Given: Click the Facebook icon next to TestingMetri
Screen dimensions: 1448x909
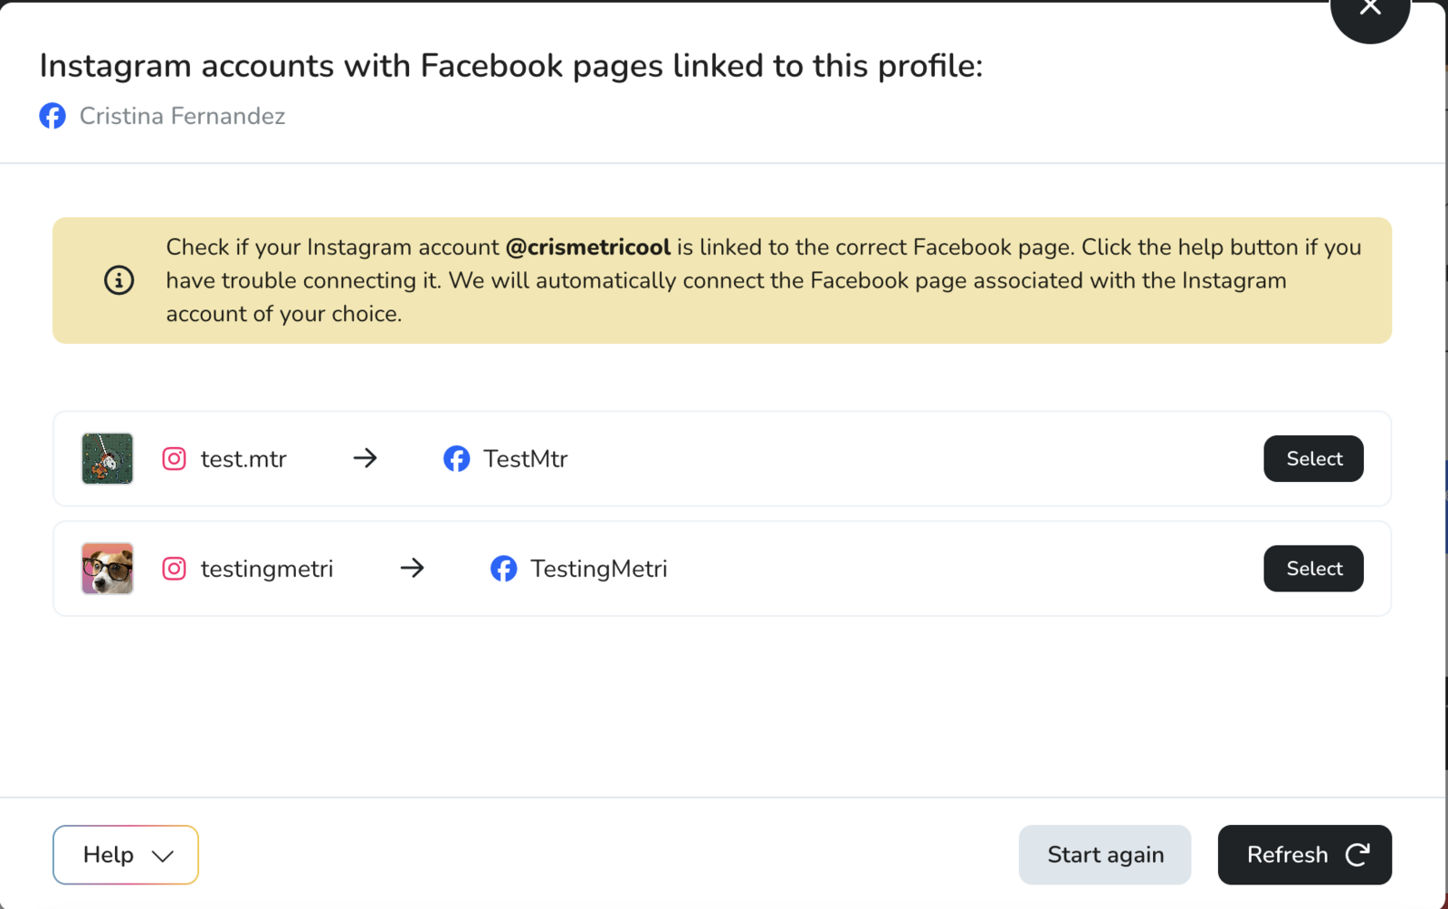Looking at the screenshot, I should pyautogui.click(x=503, y=569).
